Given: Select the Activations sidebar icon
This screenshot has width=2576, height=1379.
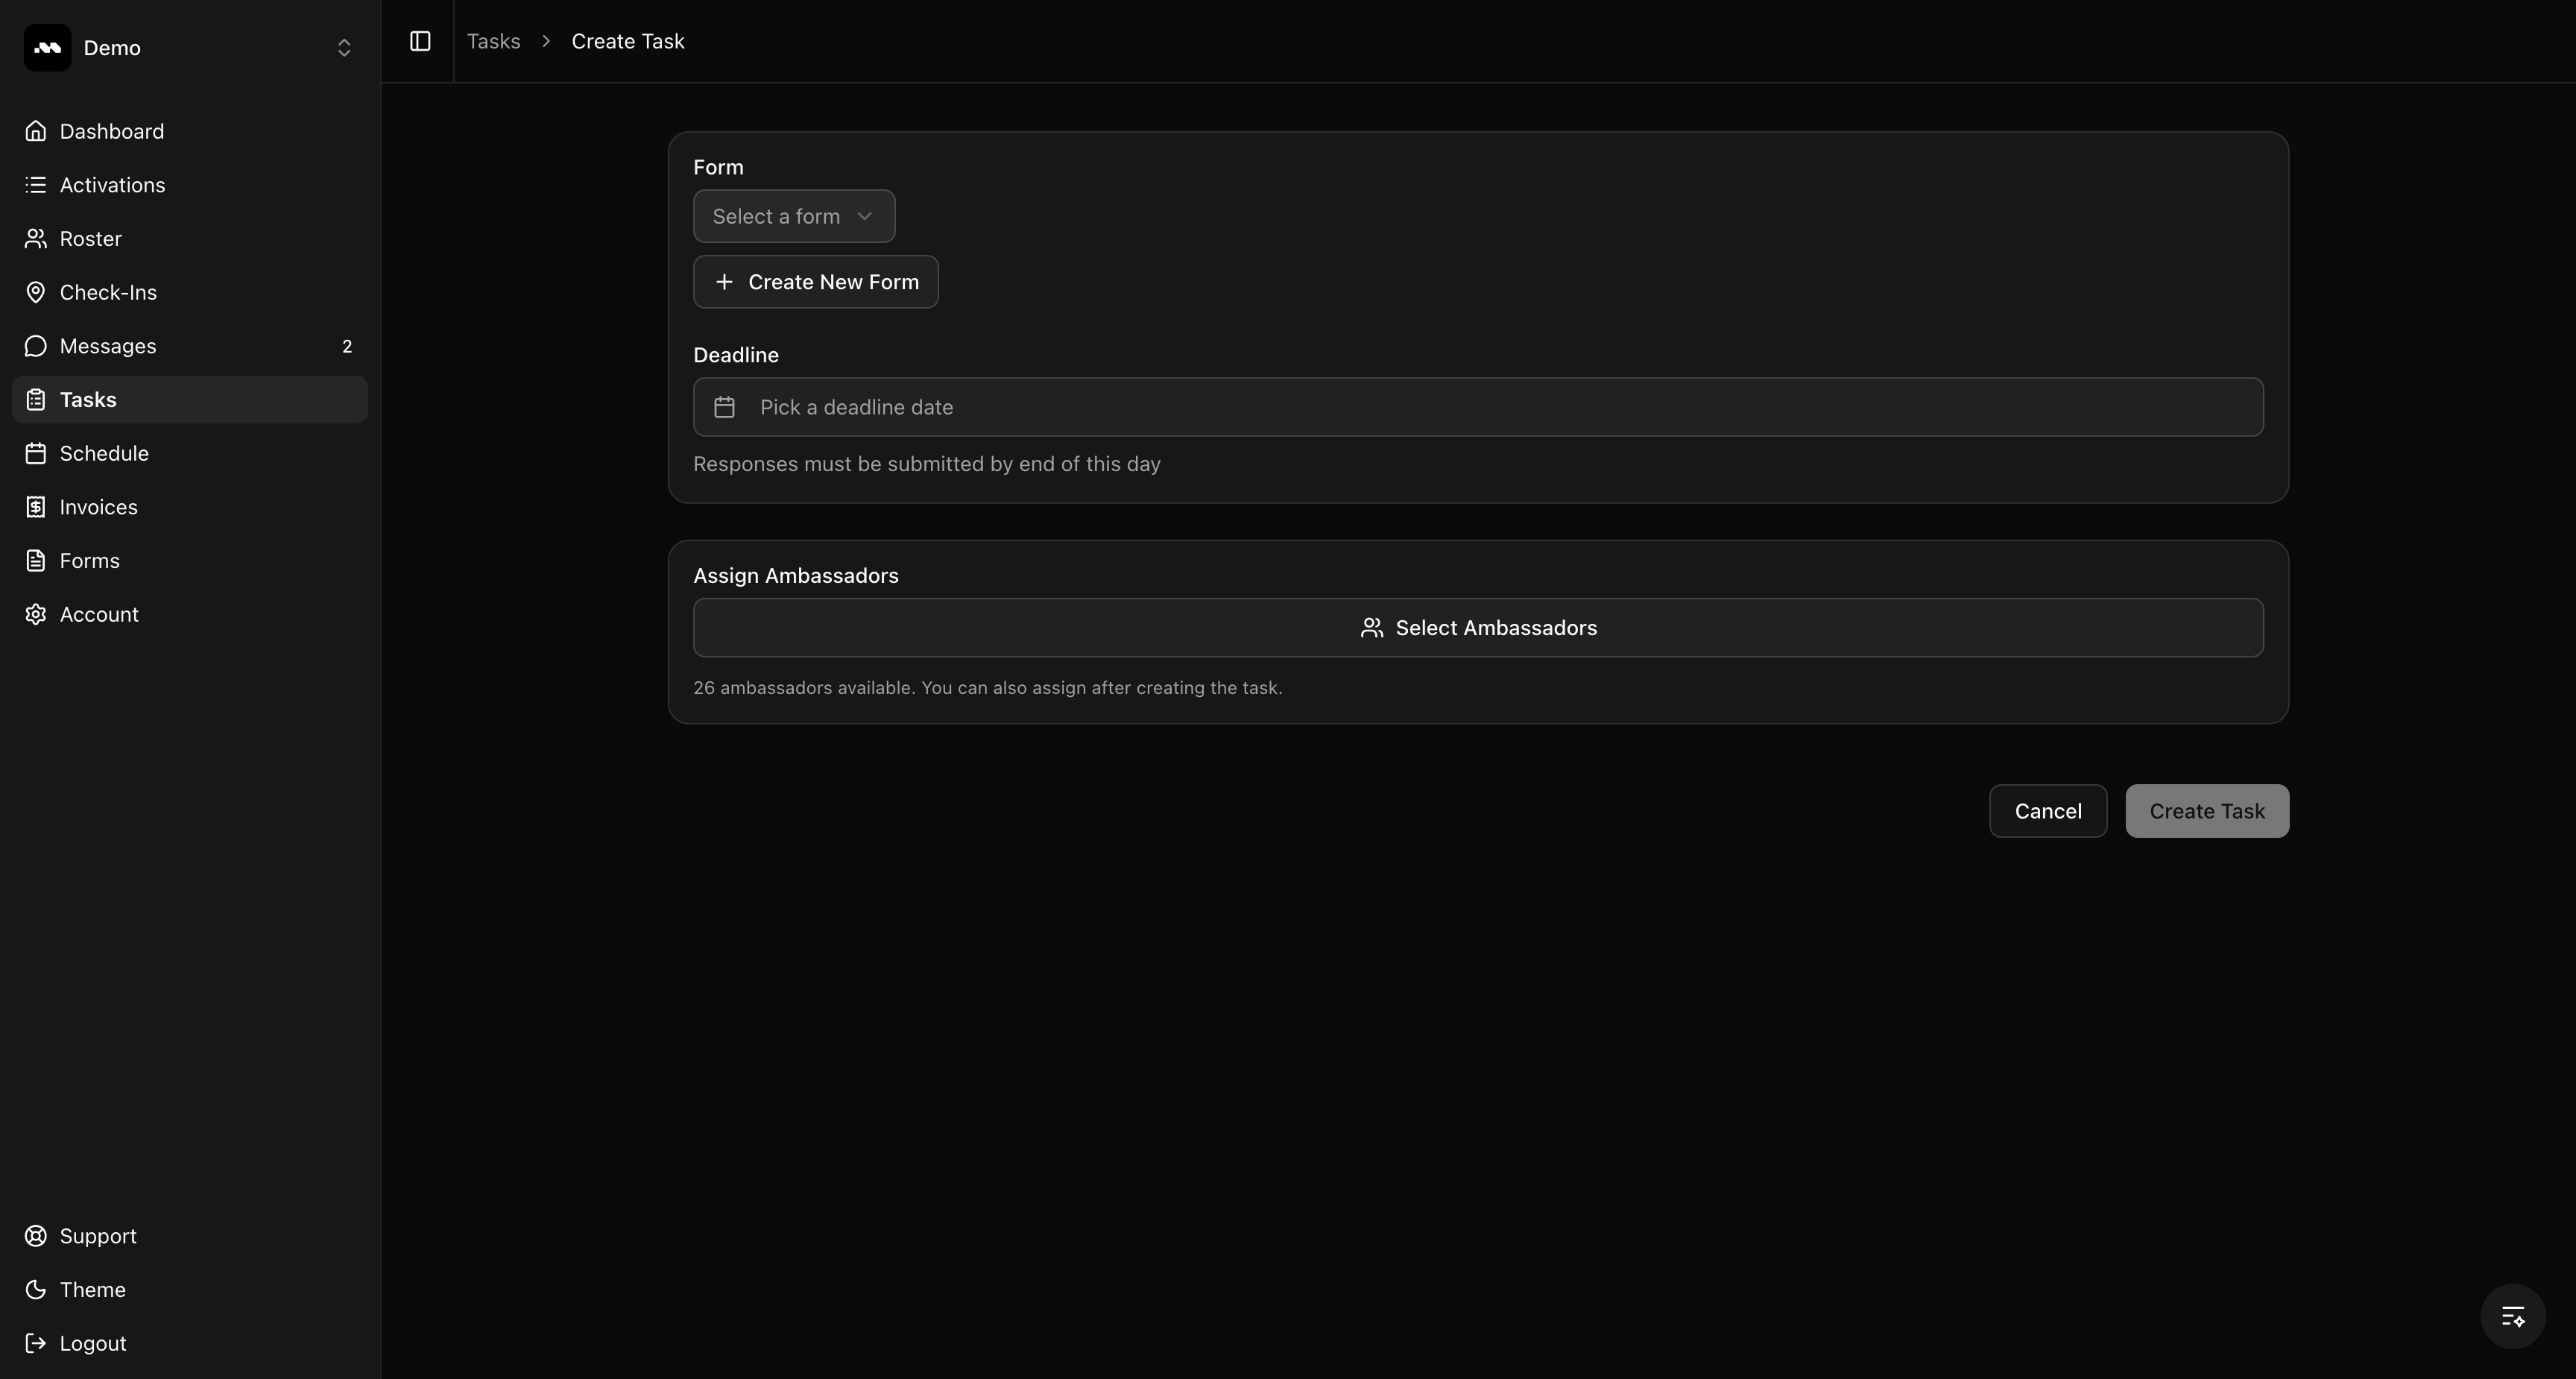Looking at the screenshot, I should click(x=36, y=185).
